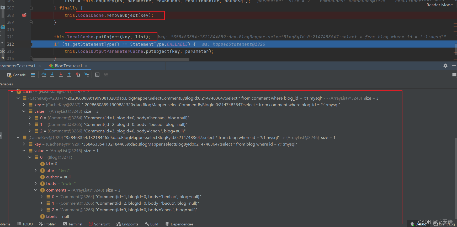Expand Comment@3264 entry under first value list
The width and height of the screenshot is (457, 227).
point(30,118)
